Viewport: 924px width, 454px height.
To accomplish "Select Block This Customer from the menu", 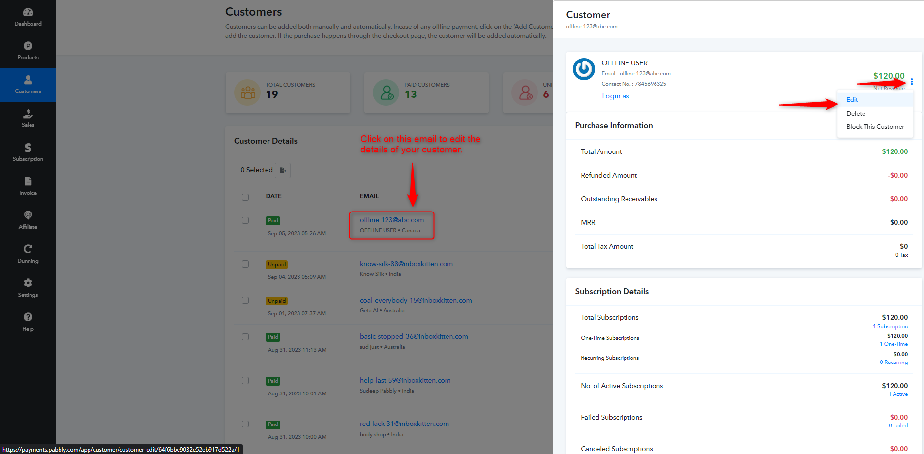I will click(x=875, y=127).
